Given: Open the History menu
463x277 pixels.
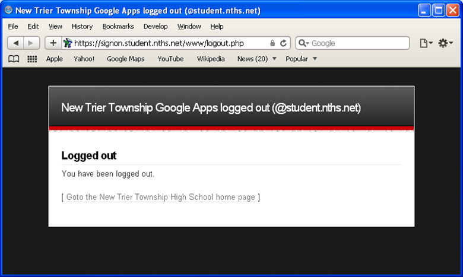Looking at the screenshot, I should (82, 27).
